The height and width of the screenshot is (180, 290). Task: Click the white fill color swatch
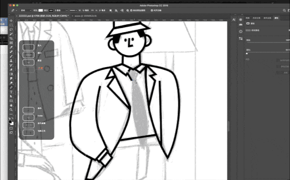coord(40,10)
